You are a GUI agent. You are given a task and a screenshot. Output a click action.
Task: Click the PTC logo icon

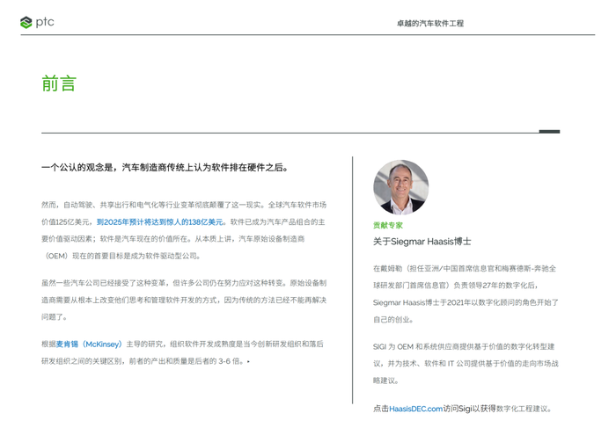26,23
